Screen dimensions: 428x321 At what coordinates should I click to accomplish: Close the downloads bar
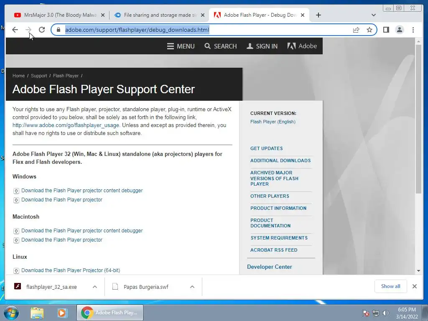pos(414,286)
